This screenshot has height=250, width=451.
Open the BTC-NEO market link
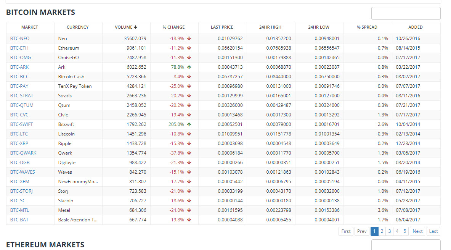tap(20, 38)
